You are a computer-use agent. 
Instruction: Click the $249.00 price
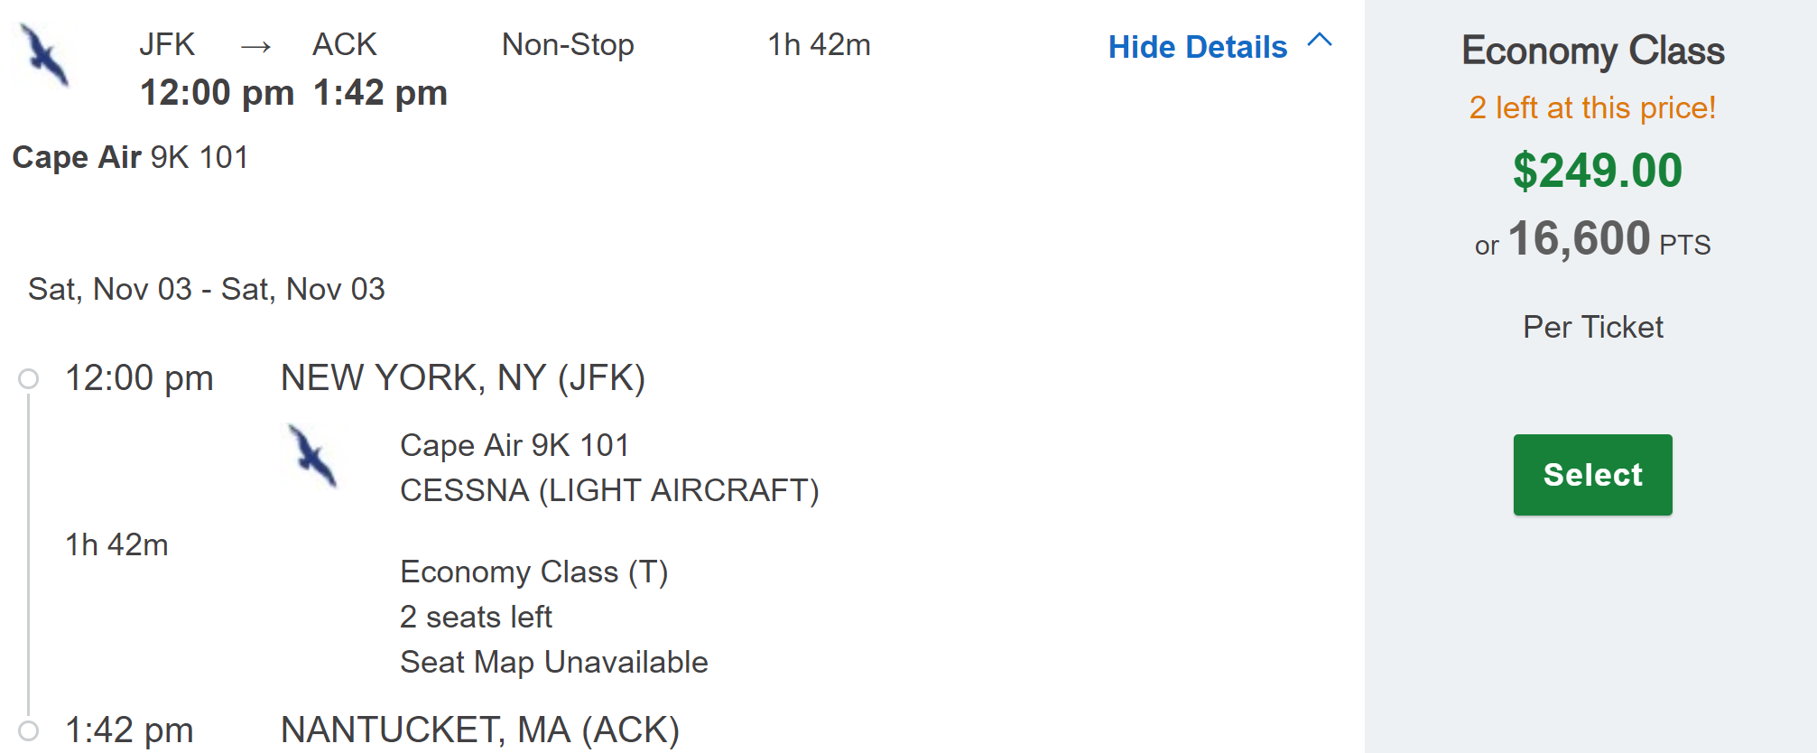pos(1597,171)
